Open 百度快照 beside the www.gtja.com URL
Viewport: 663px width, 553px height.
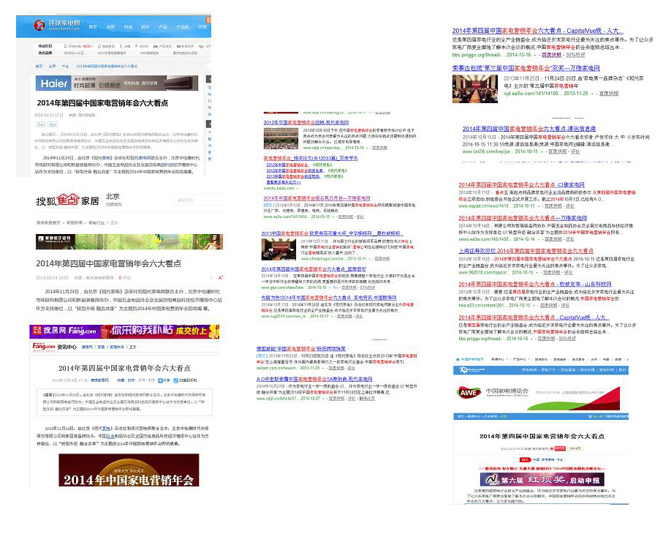coord(349,287)
